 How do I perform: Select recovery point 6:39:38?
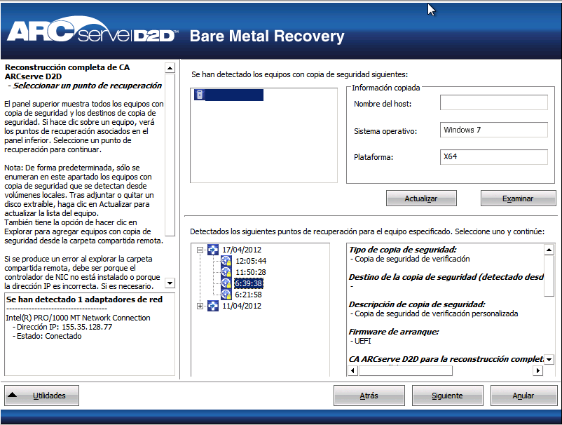click(x=248, y=283)
